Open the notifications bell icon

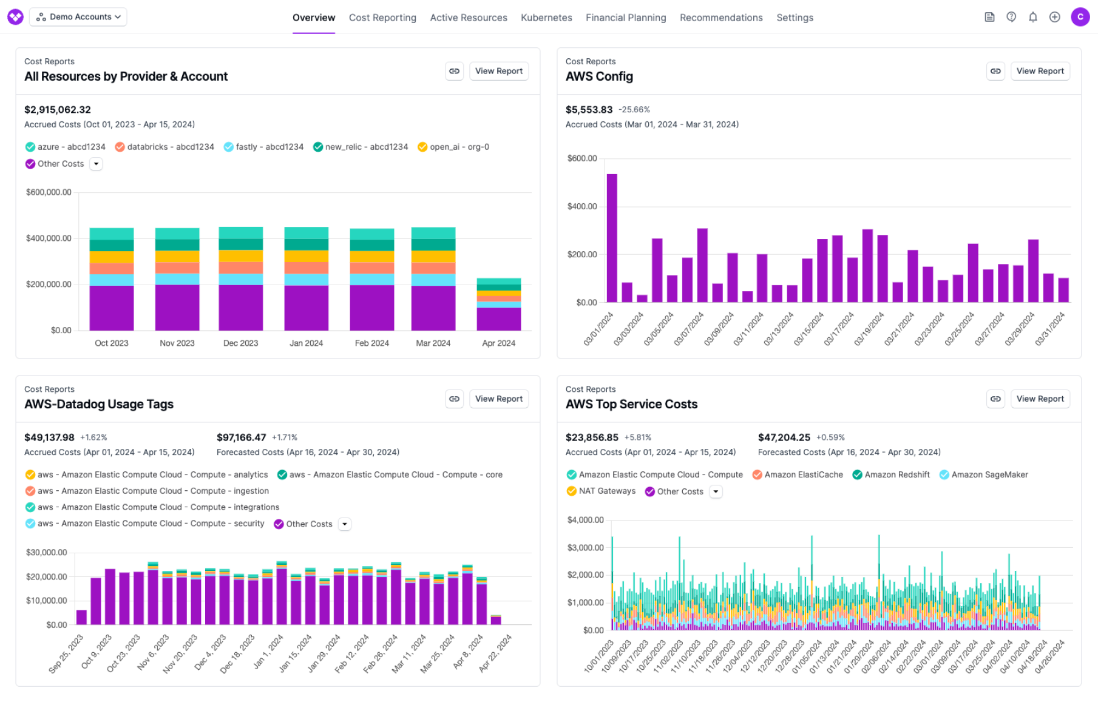pyautogui.click(x=1033, y=17)
